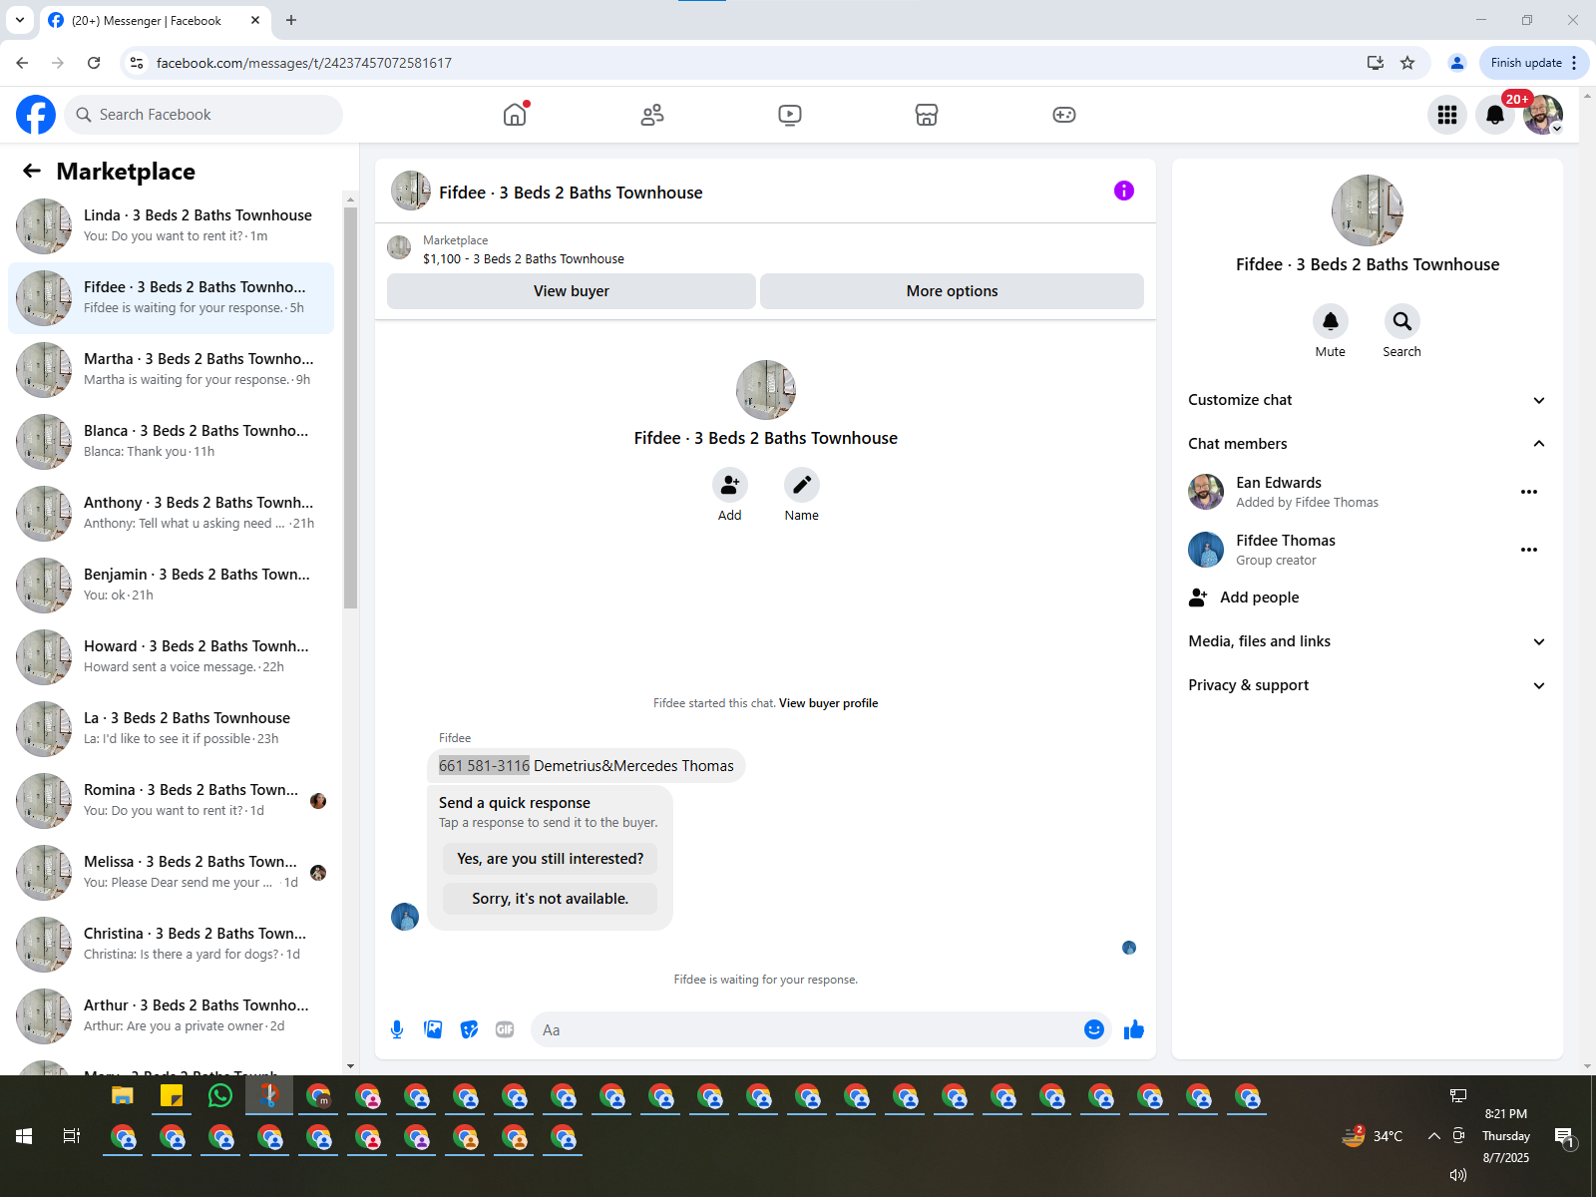Screen dimensions: 1596x1197
Task: Open the Melissa townhouse conversation
Action: 172,873
